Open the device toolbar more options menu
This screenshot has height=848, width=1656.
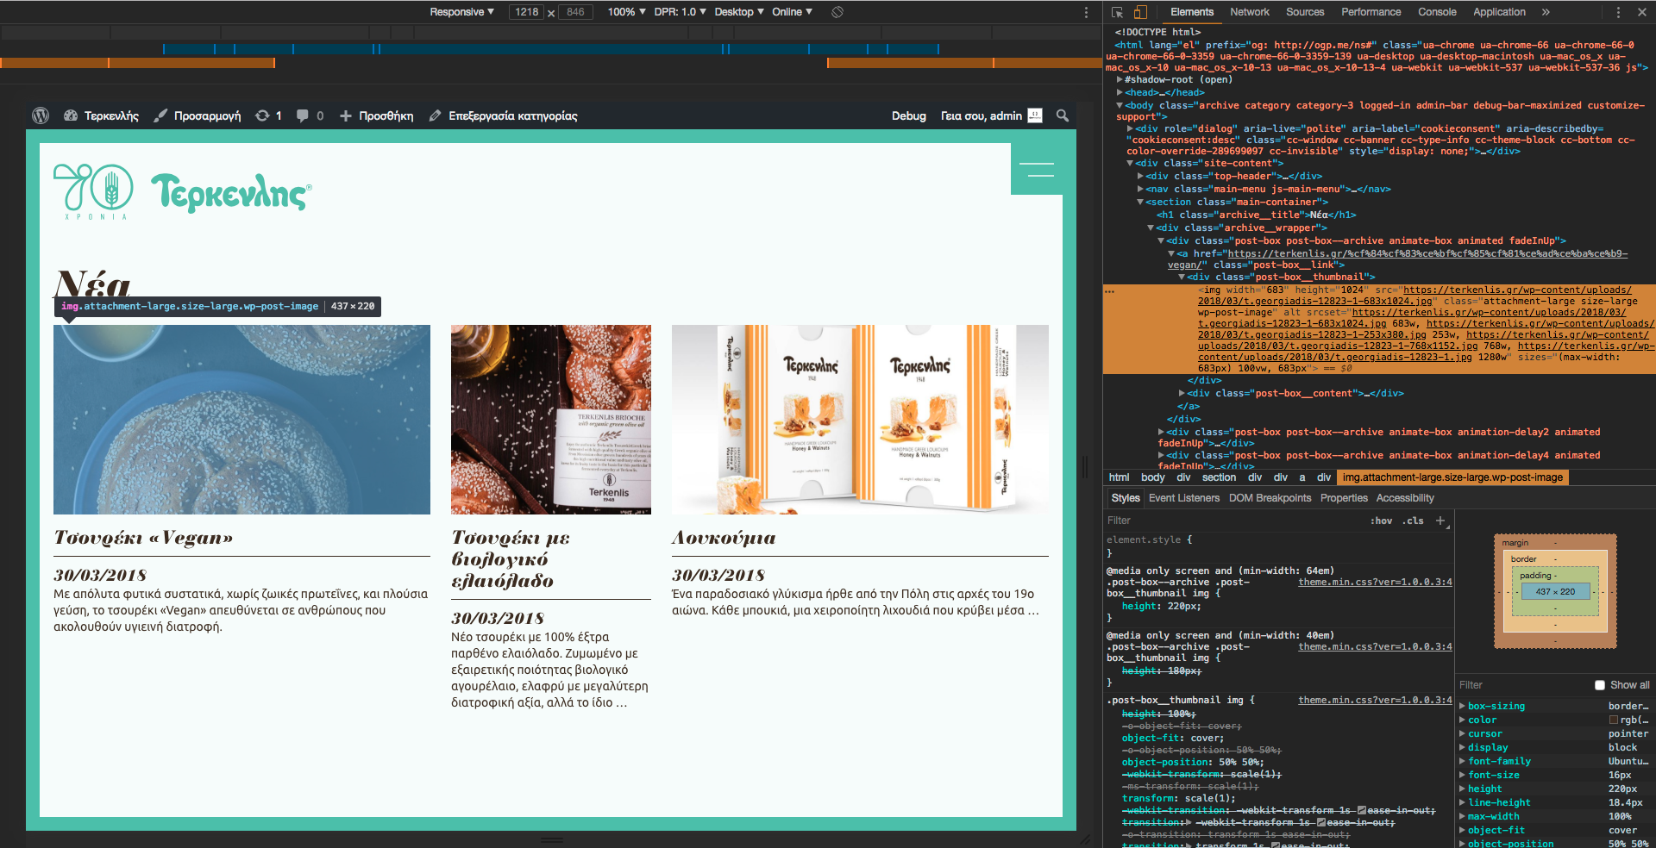coord(1086,12)
